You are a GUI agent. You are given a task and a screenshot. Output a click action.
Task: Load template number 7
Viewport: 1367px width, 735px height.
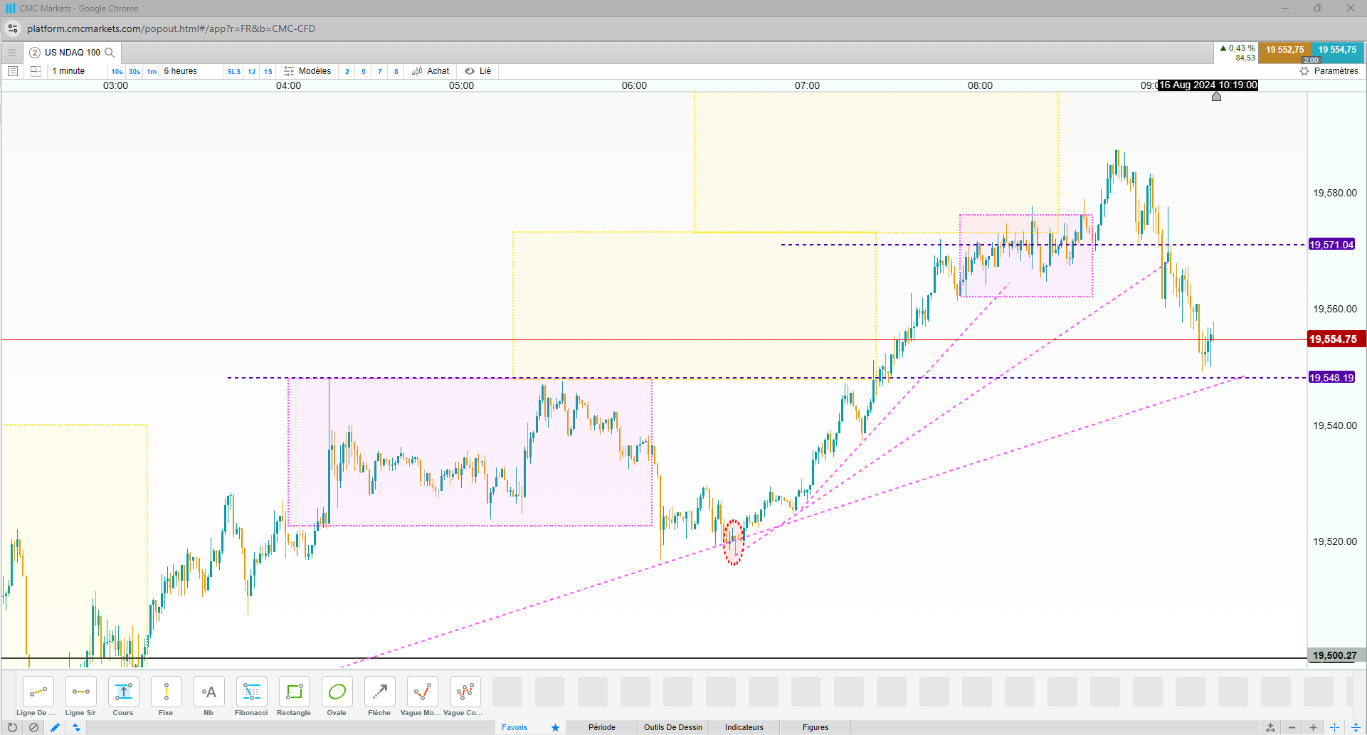[380, 71]
